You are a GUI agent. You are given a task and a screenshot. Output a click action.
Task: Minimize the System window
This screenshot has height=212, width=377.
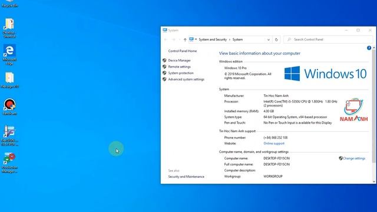346,30
